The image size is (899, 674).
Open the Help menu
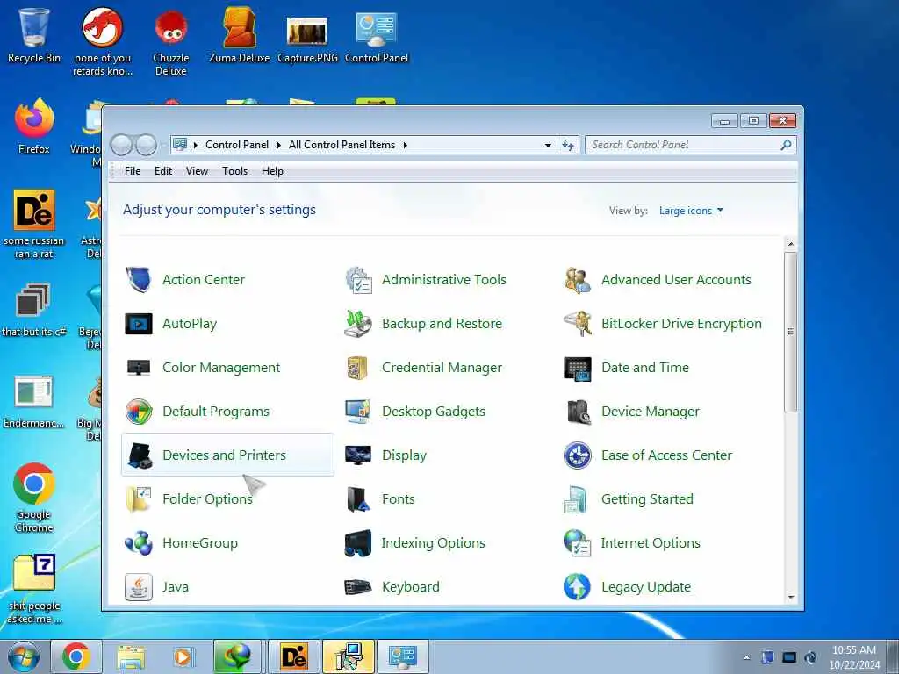tap(272, 171)
